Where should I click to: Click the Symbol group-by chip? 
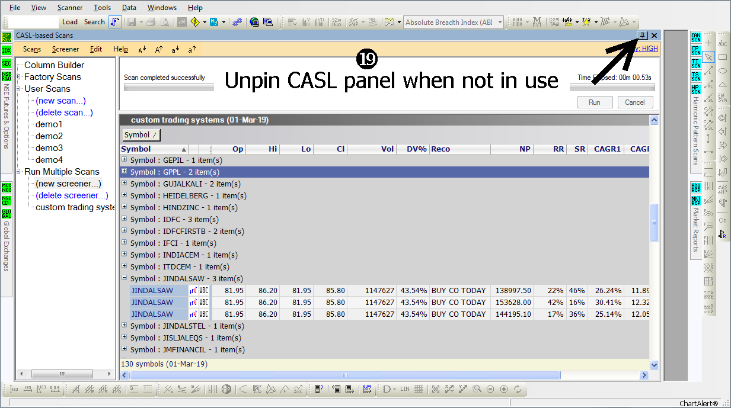tap(141, 135)
